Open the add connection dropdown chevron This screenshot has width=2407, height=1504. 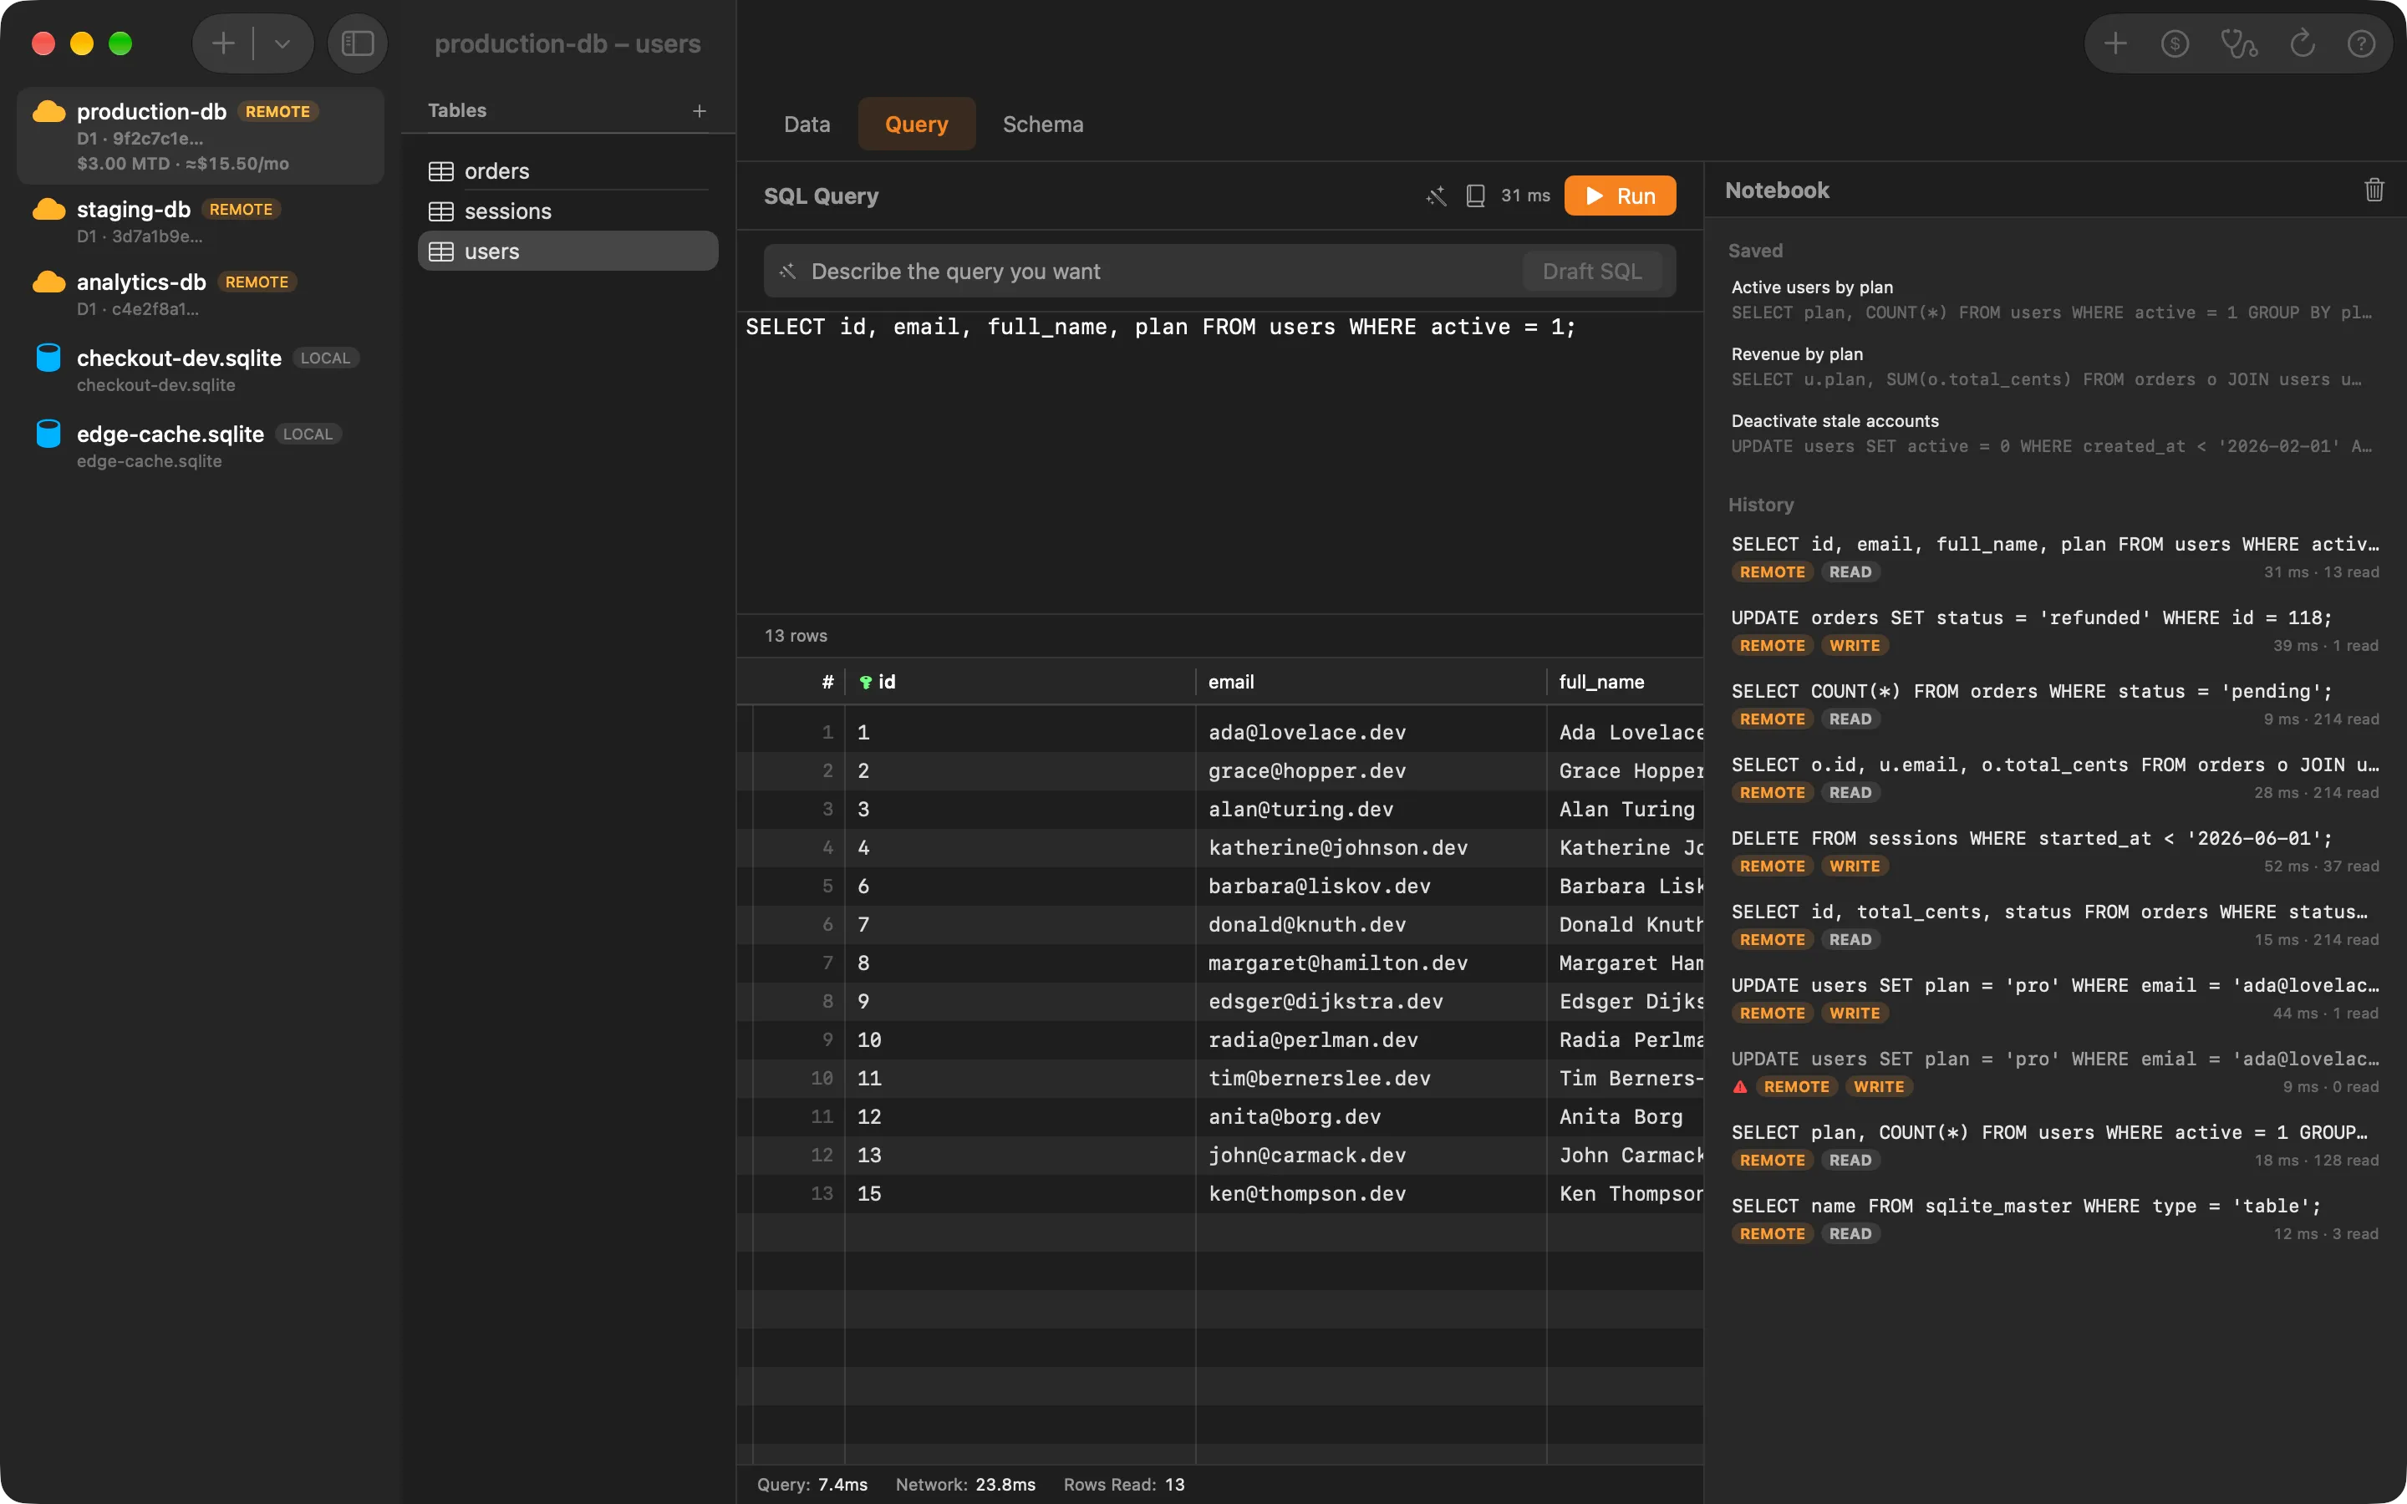pyautogui.click(x=282, y=43)
